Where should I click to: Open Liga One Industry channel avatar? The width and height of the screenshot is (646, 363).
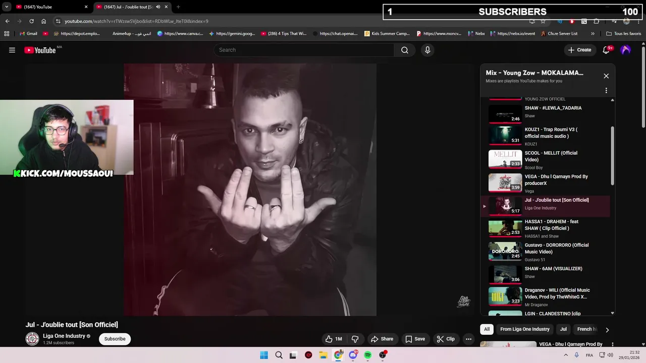tap(32, 339)
